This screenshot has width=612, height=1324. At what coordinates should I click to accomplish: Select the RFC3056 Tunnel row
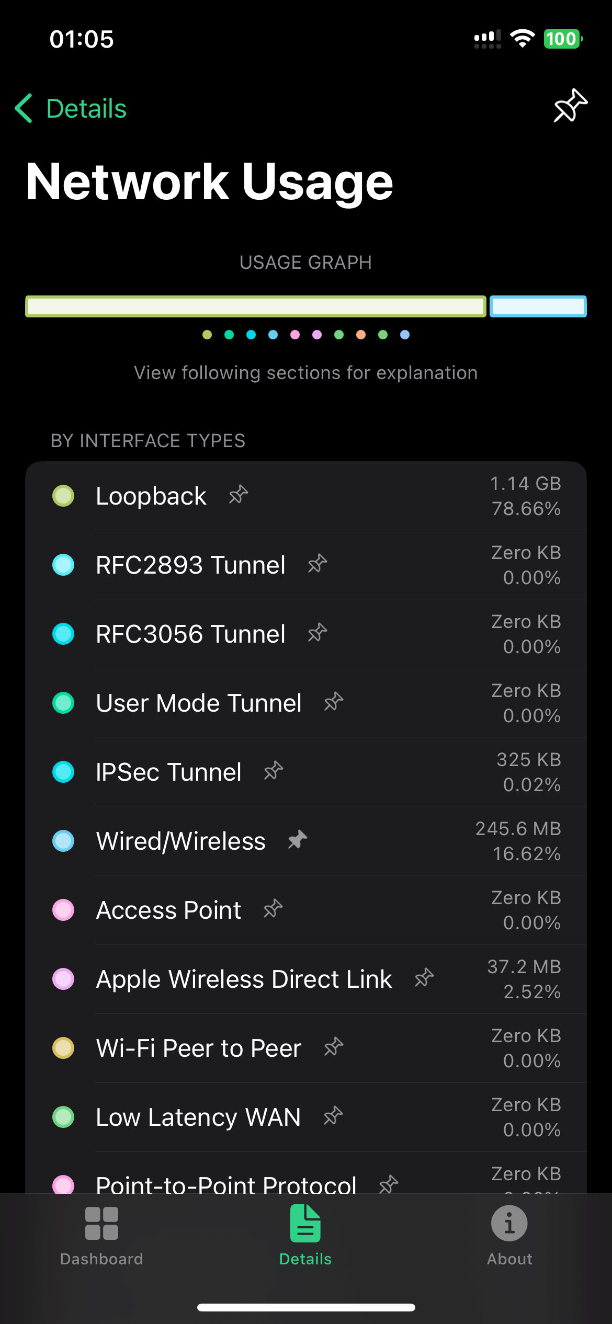coord(190,634)
